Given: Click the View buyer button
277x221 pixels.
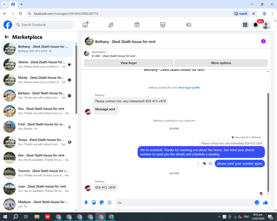Looking at the screenshot, I should (129, 63).
